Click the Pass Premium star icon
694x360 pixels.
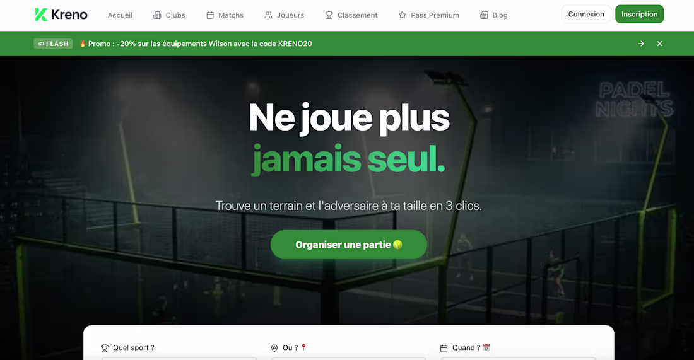403,15
